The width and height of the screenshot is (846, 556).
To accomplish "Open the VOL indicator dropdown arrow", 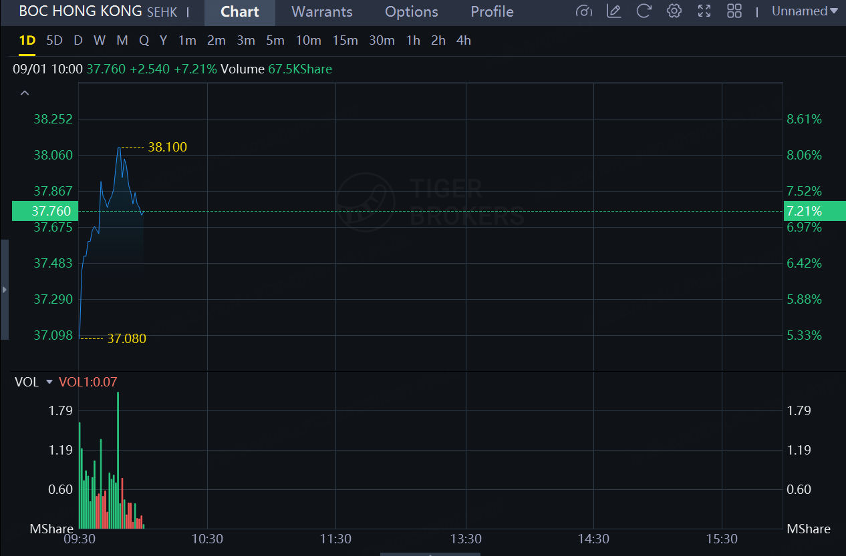I will (49, 382).
